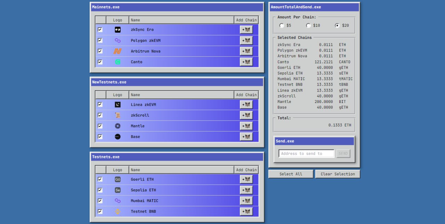Click the Base logo icon

pyautogui.click(x=118, y=137)
